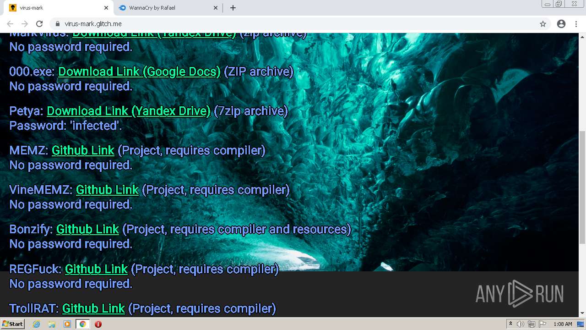Viewport: 586px width, 330px height.
Task: Open red stop-sign taskbar icon
Action: coord(98,324)
